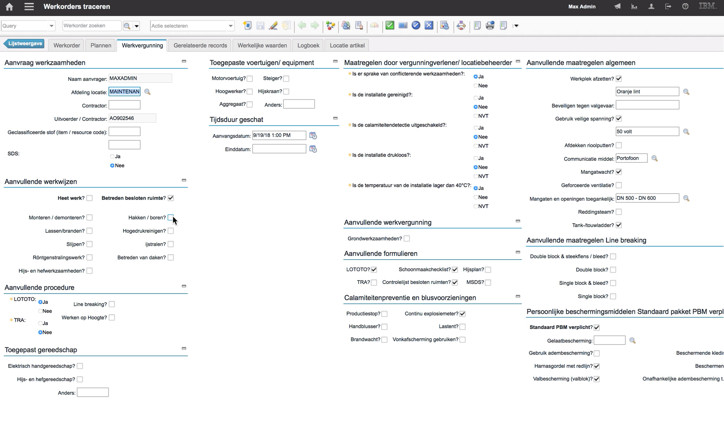724x422 pixels.
Task: Enable the Heet werk checkbox
Action: [x=90, y=198]
